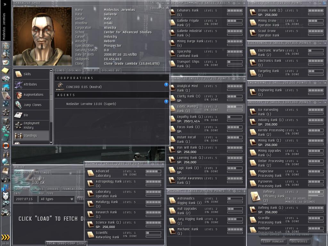Image resolution: width=328 pixels, height=246 pixels.
Task: Select Employment History in the character sheet menu
Action: tap(31, 125)
